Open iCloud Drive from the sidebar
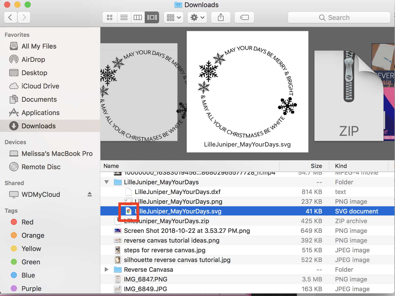395x296 pixels. (40, 86)
